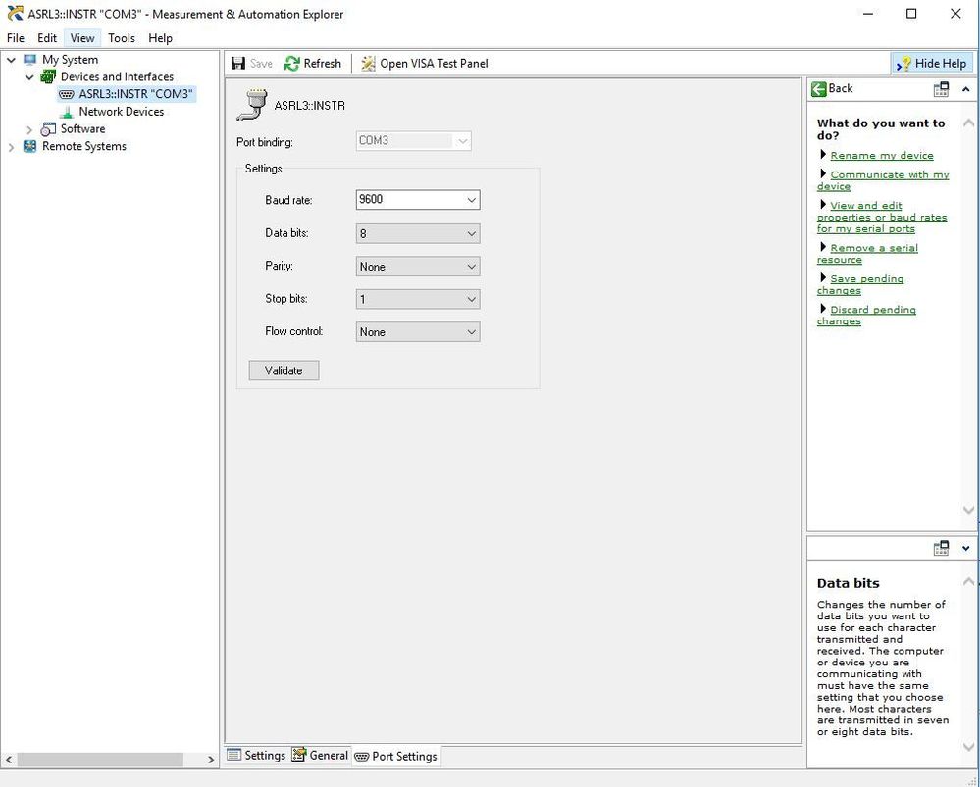Screen dimensions: 980x787
Task: Click the Hide Help button label
Action: pos(941,63)
